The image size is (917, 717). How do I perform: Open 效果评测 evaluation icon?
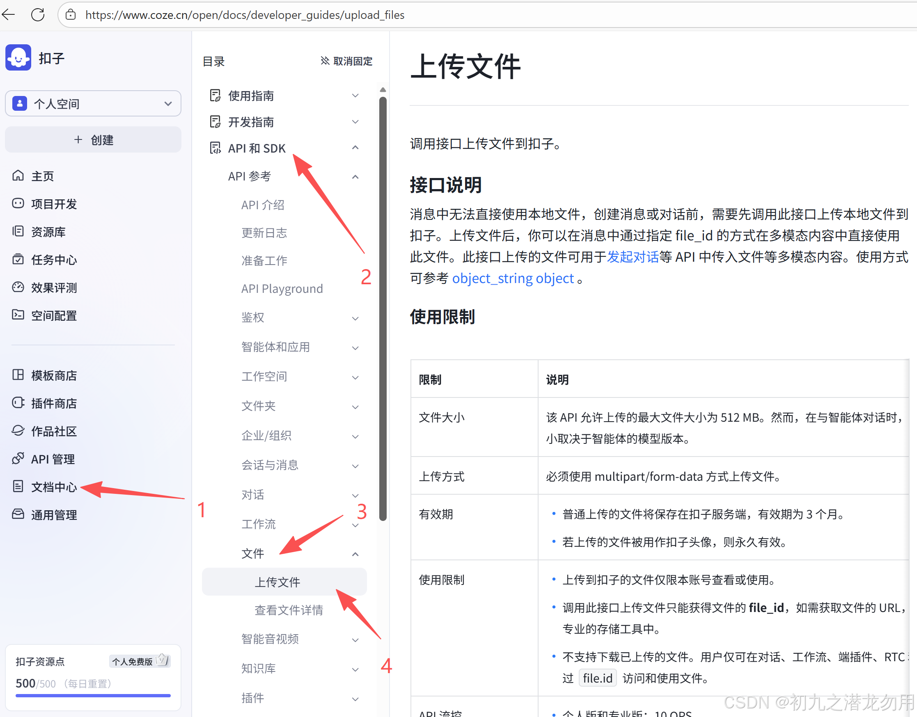coord(18,287)
